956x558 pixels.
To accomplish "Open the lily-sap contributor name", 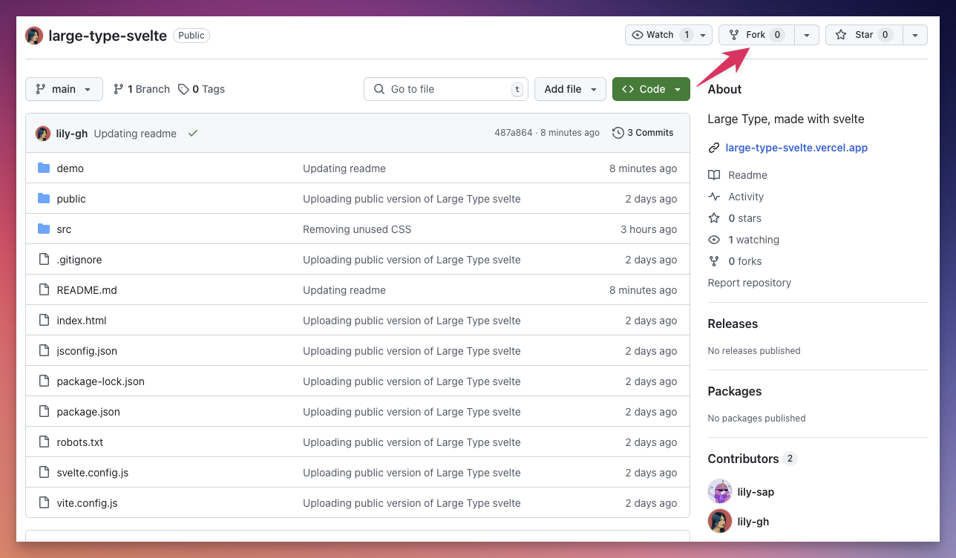I will (756, 492).
